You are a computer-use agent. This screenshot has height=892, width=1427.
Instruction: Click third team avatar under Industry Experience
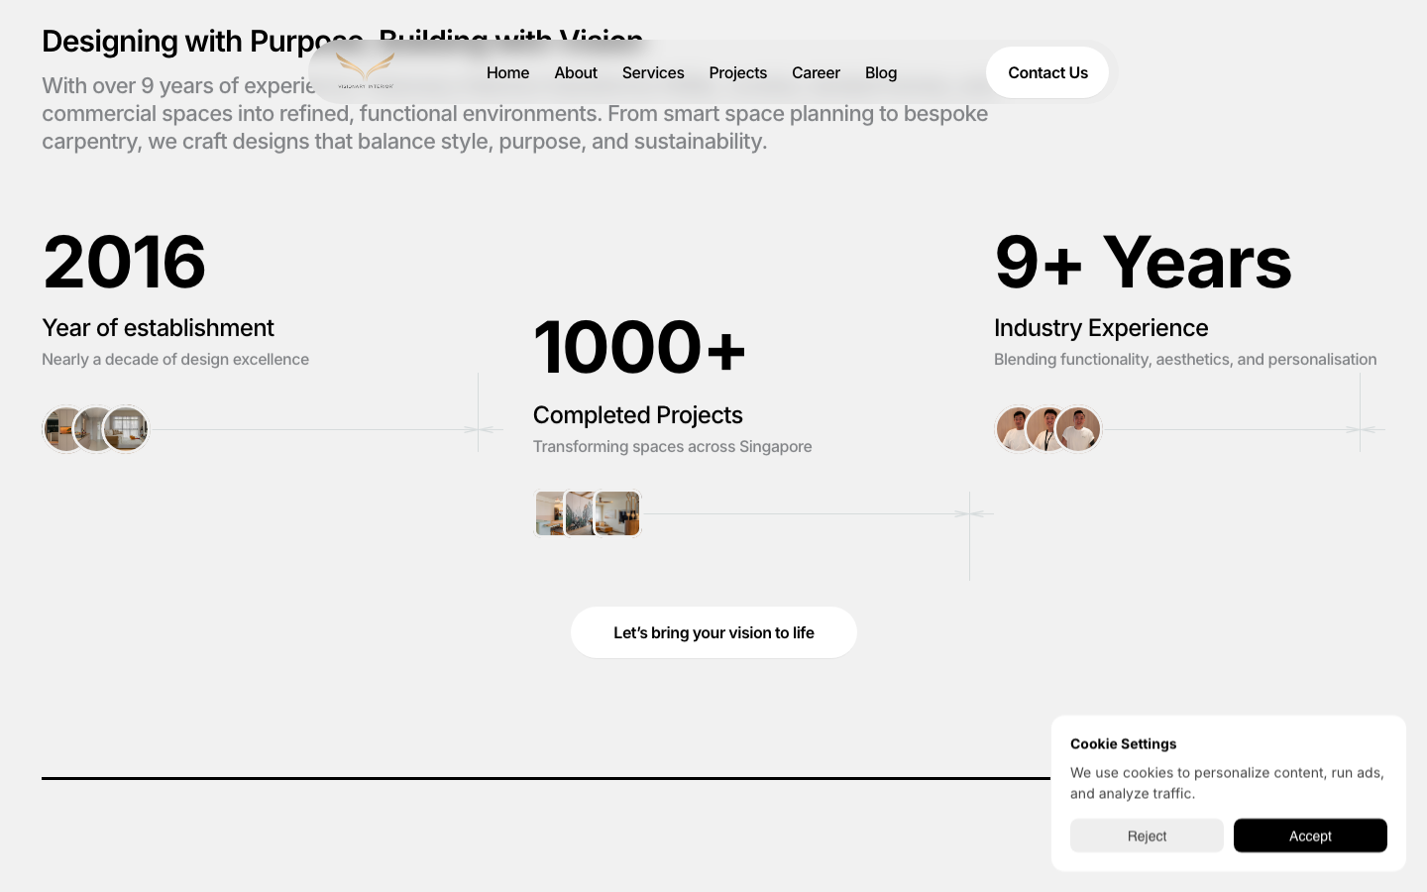[1079, 429]
